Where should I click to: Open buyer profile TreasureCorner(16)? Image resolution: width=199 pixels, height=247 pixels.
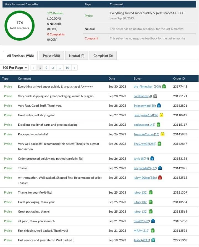[x=146, y=134]
